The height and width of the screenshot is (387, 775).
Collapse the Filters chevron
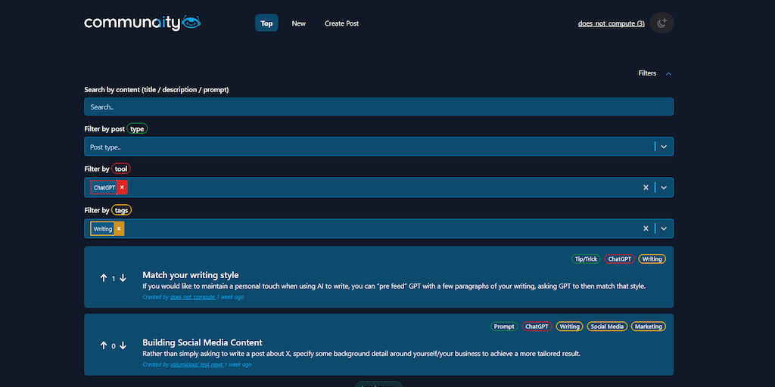pos(668,73)
